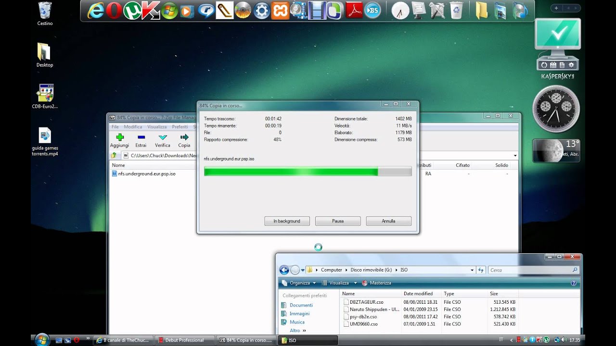Click In background button
616x346 pixels.
[x=287, y=221]
